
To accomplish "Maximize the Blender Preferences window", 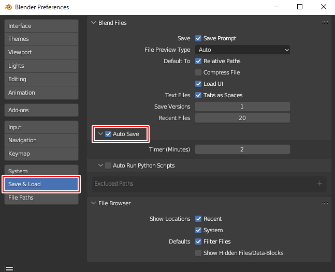I will coord(300,7).
